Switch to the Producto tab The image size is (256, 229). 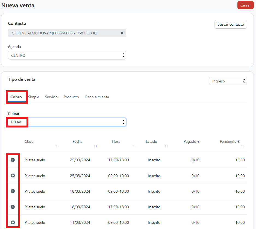click(x=71, y=97)
